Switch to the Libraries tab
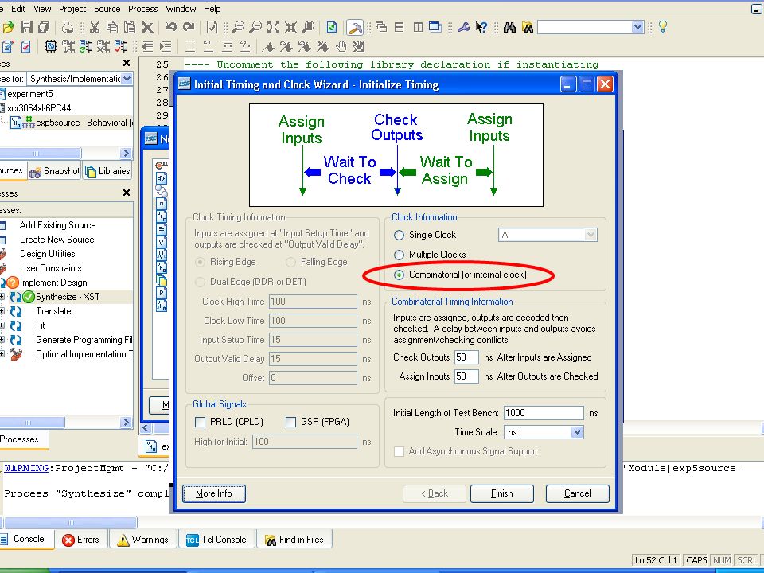Viewport: 764px width, 573px height. (x=107, y=171)
